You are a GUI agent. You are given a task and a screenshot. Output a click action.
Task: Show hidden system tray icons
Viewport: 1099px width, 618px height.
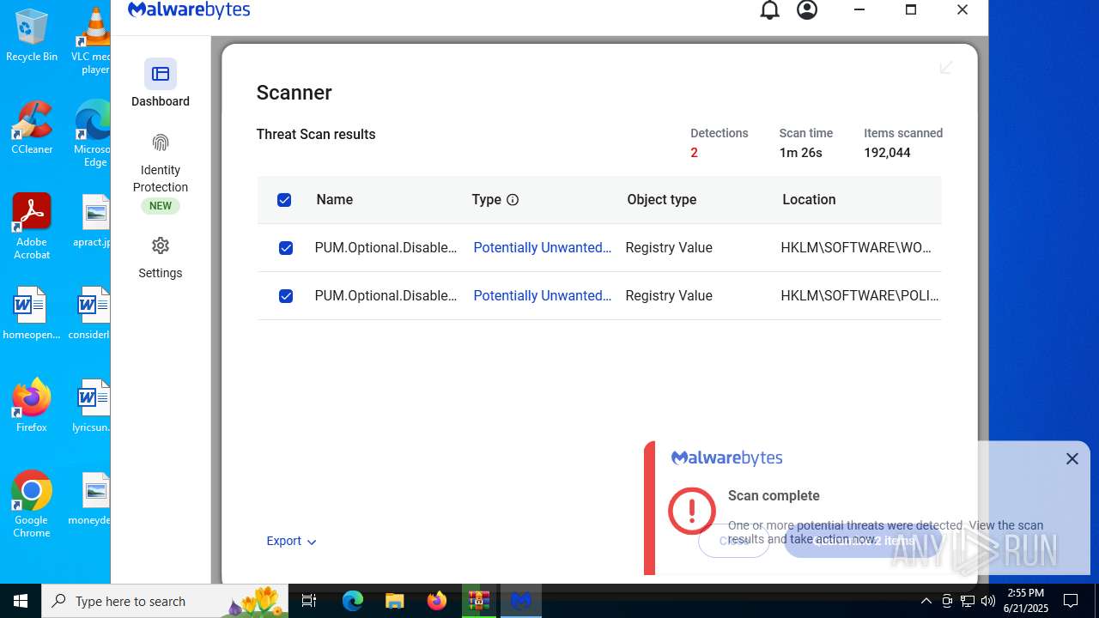point(926,601)
